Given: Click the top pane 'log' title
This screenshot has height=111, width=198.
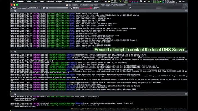Looking at the screenshot, I should click(15, 11).
